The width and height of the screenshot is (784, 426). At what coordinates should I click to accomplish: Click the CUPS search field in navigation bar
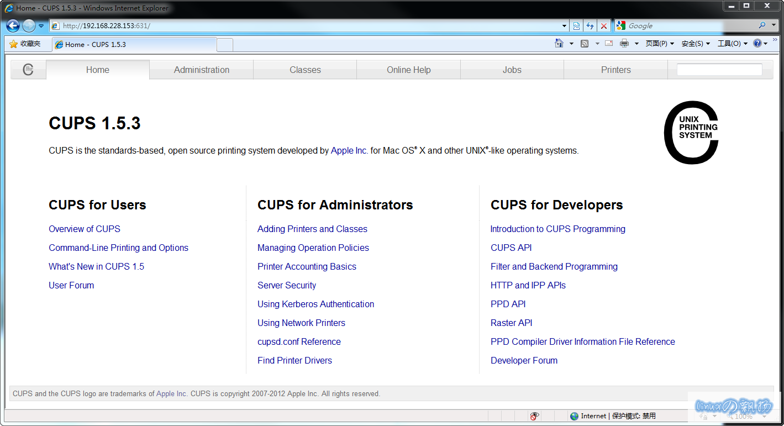click(x=719, y=70)
